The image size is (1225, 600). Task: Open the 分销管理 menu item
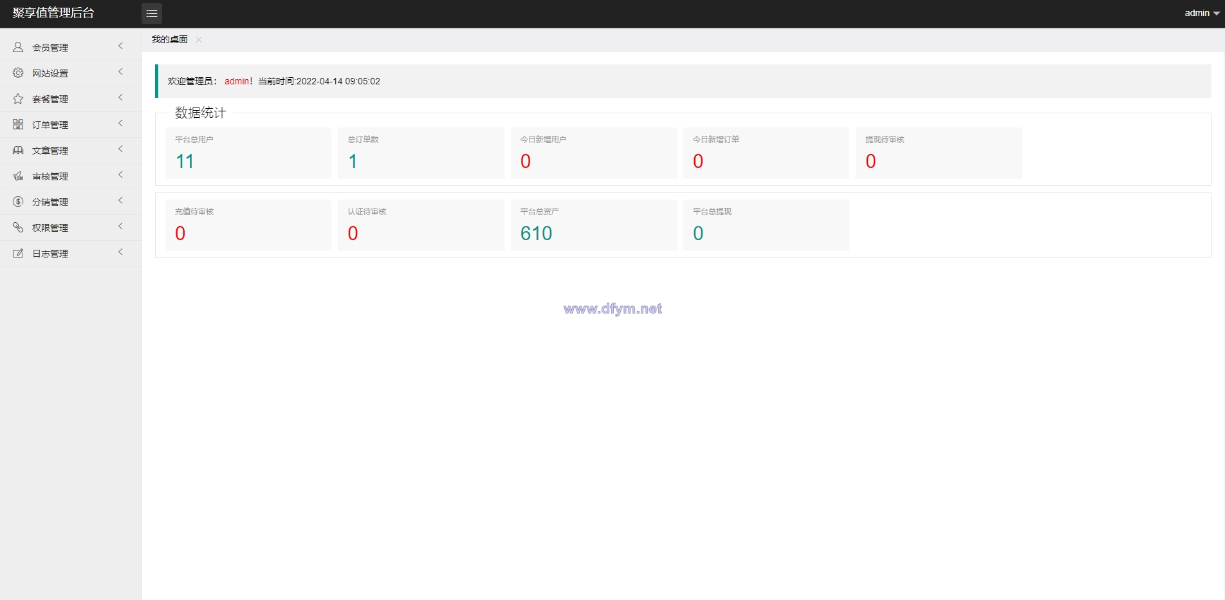tap(71, 202)
